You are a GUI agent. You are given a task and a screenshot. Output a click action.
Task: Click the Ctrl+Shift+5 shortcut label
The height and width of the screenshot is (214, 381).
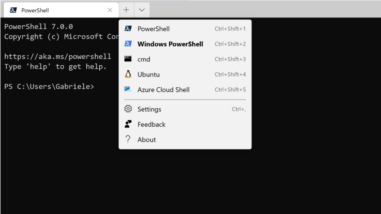coord(230,90)
